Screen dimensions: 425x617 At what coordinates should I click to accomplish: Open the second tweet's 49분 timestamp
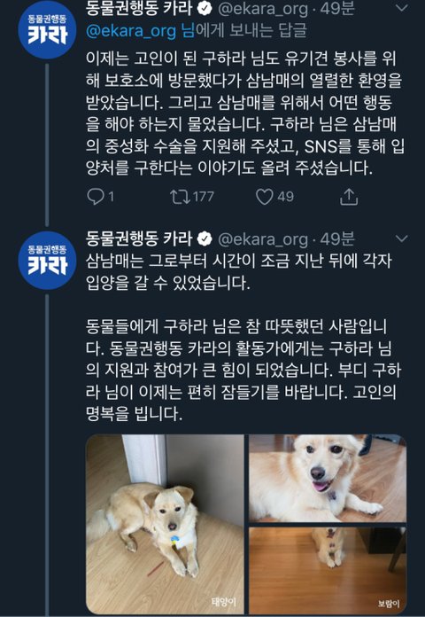pos(337,238)
